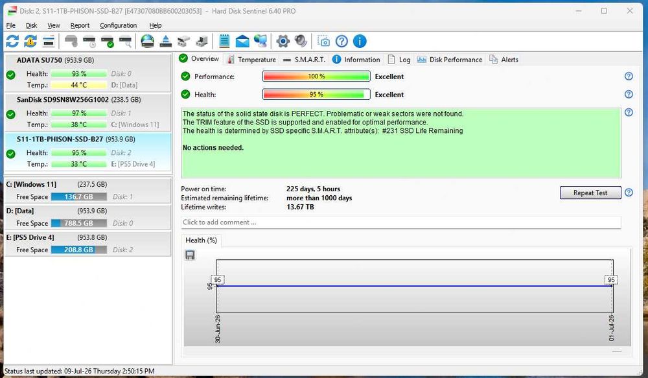The height and width of the screenshot is (378, 648).
Task: Open the report notepad toolbar icon
Action: [x=224, y=41]
